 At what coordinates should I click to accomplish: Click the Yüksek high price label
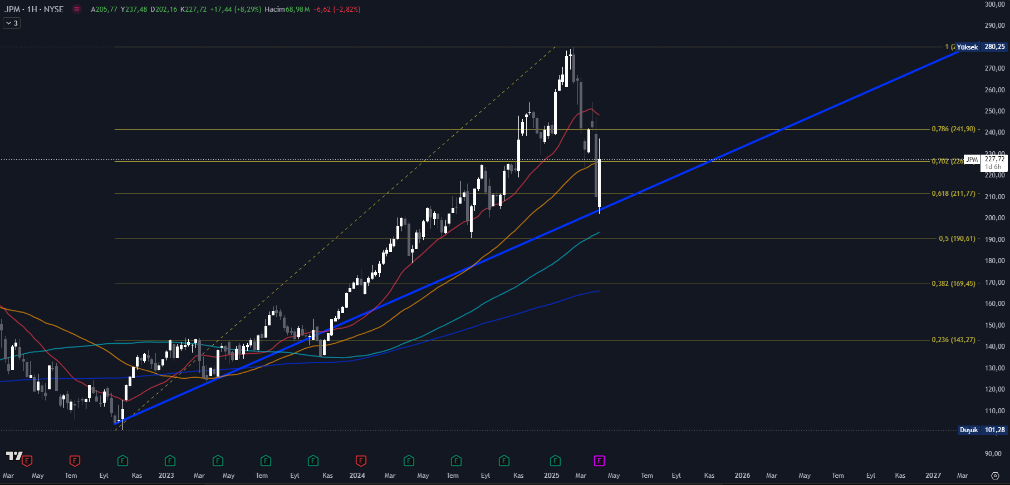967,47
